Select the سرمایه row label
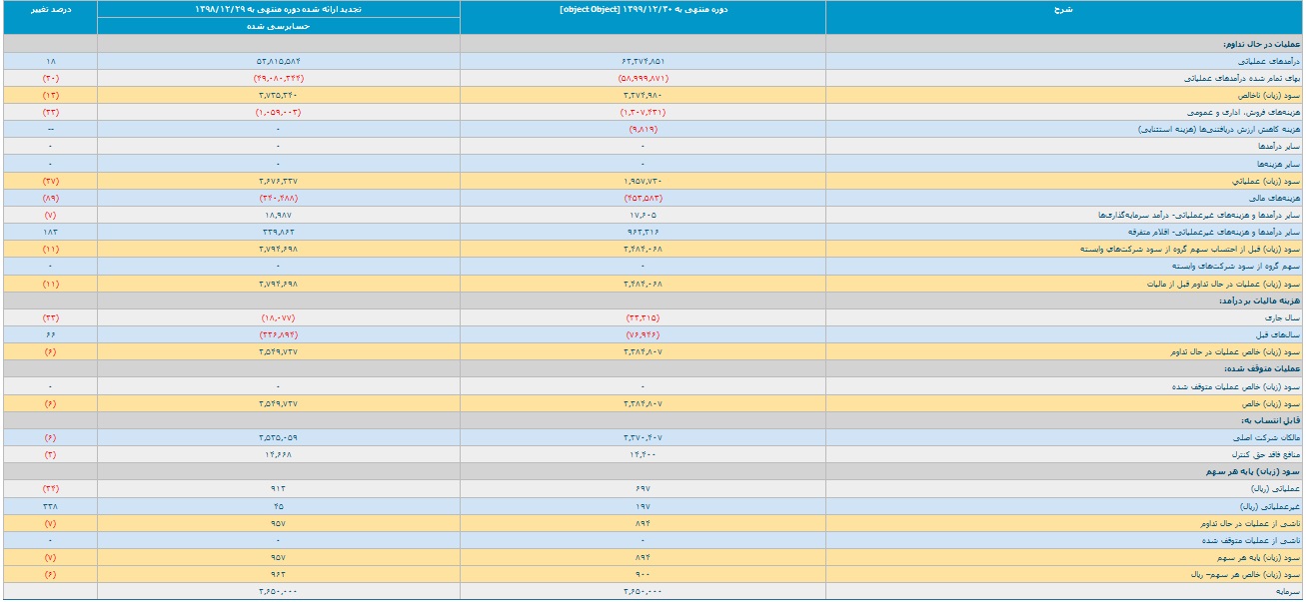This screenshot has height=602, width=1306. point(1287,592)
